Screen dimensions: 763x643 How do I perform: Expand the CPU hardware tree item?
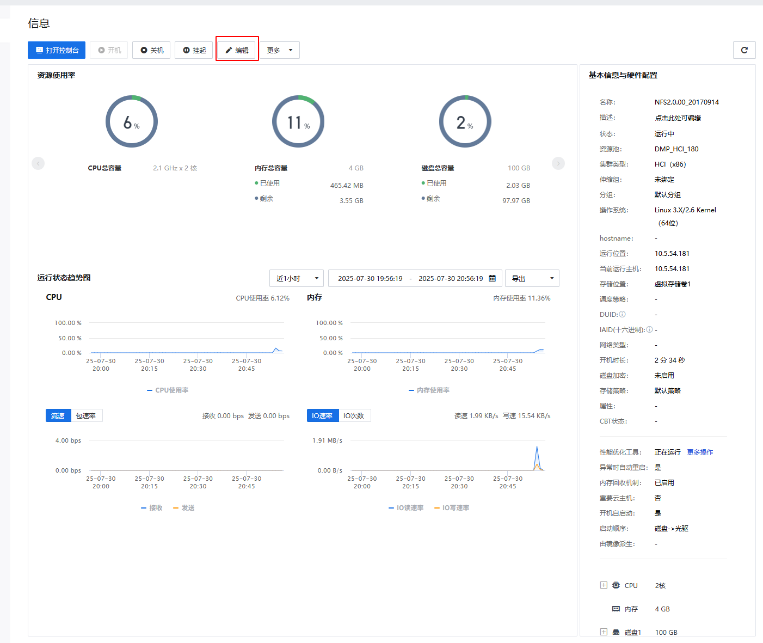pyautogui.click(x=603, y=585)
